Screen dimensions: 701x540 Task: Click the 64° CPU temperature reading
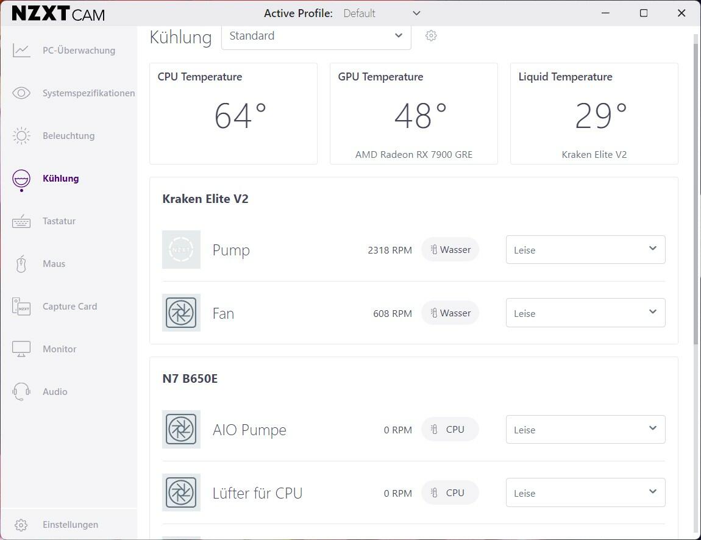tap(240, 116)
